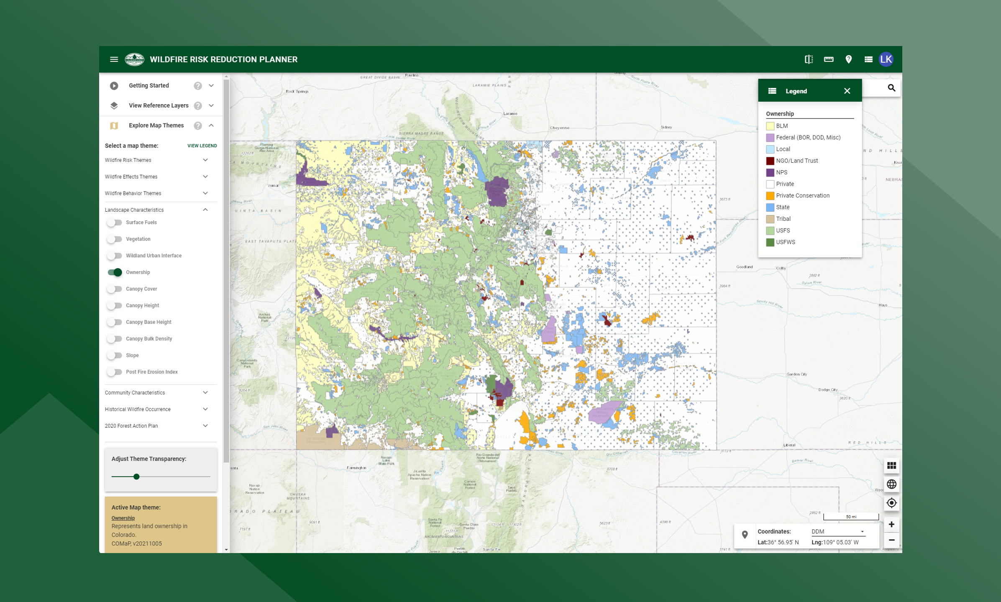Expand Community Characteristics group

tap(205, 392)
